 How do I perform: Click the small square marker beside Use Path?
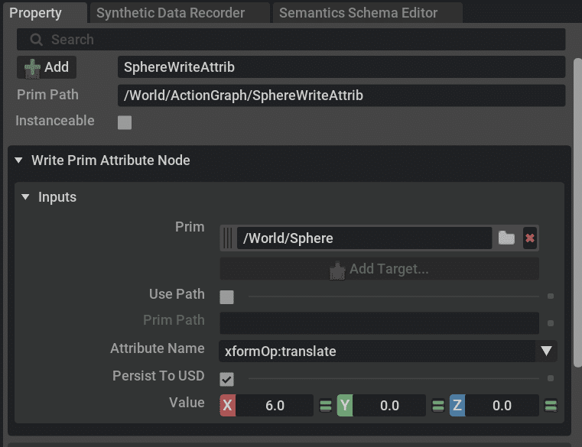(551, 296)
